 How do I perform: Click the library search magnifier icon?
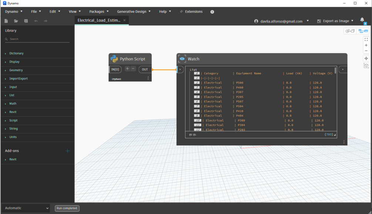(x=6, y=39)
